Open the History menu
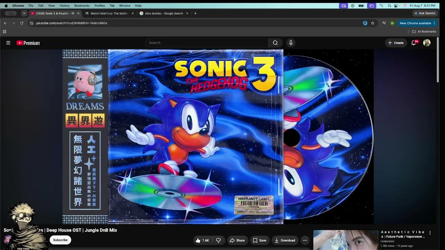The width and height of the screenshot is (445, 250). point(65,6)
